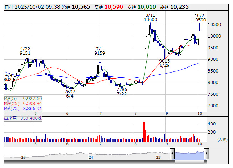The height and width of the screenshot is (168, 233).
Task: Click the 4/22 high label 9151
Action: point(25,53)
